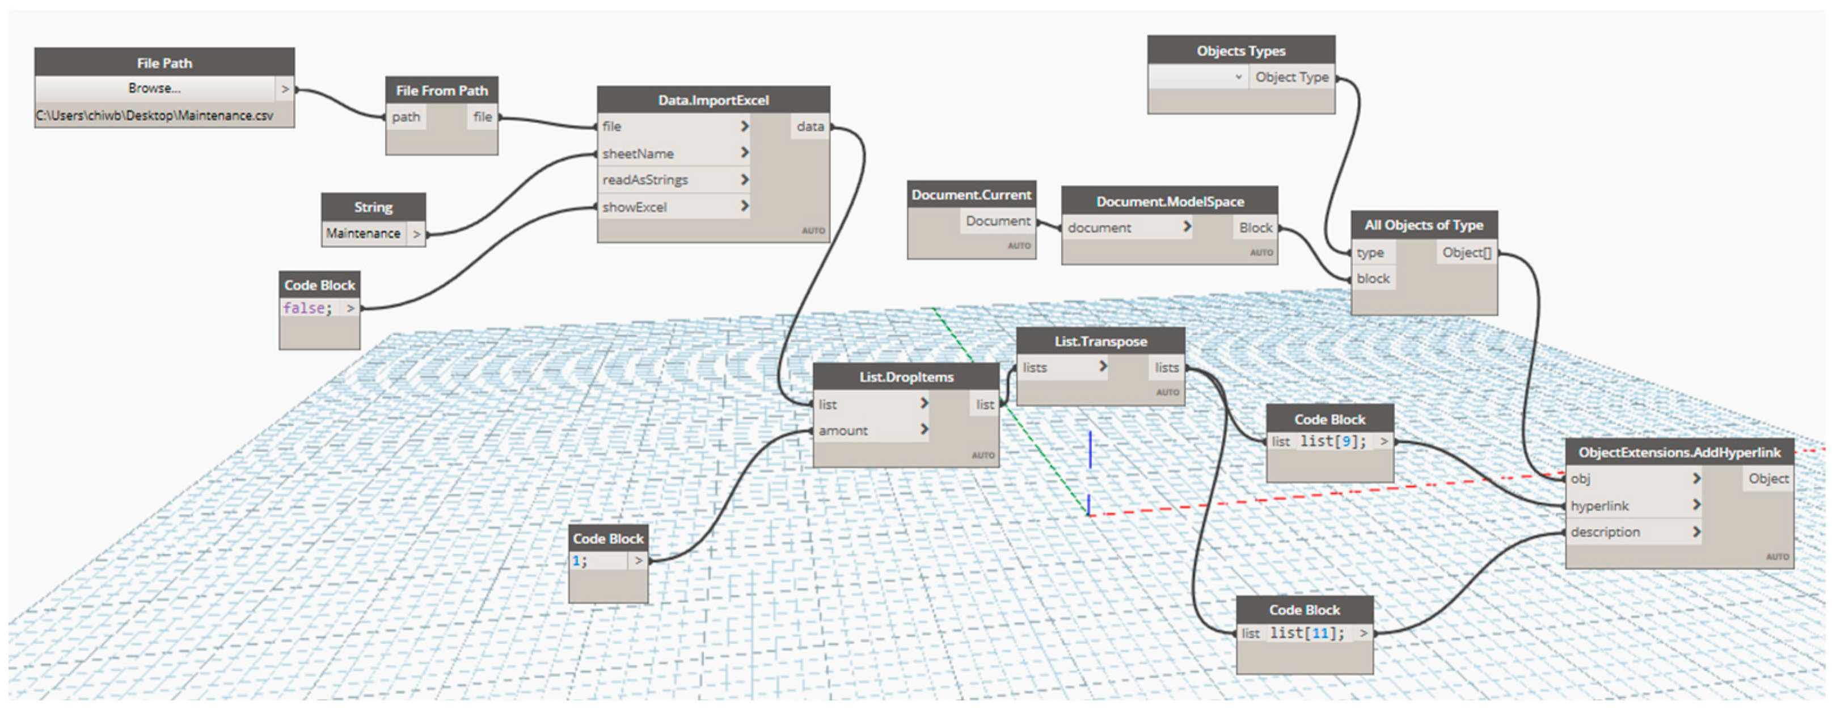The image size is (1832, 713).
Task: Click AUTO lacing label on Document.ModelSpace node
Action: (x=1261, y=252)
